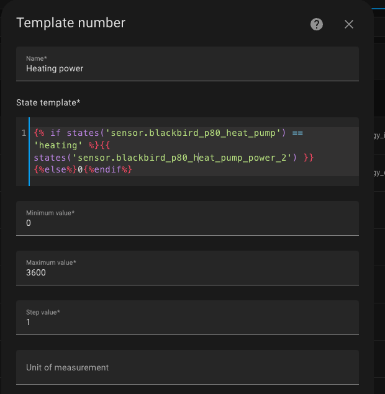385x394 pixels.
Task: Click the Name field containing Heating power
Action: (x=187, y=68)
